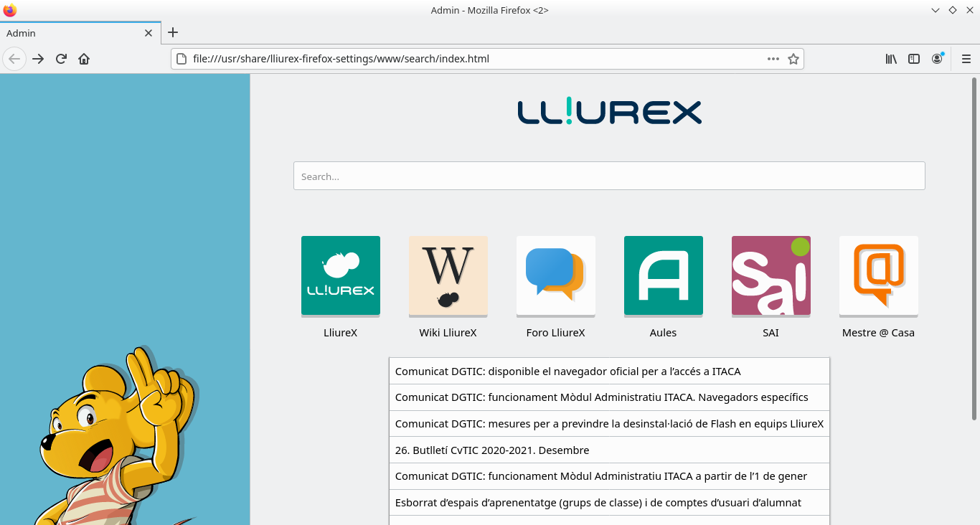This screenshot has width=980, height=525.
Task: Go back with the back arrow
Action: [14, 59]
